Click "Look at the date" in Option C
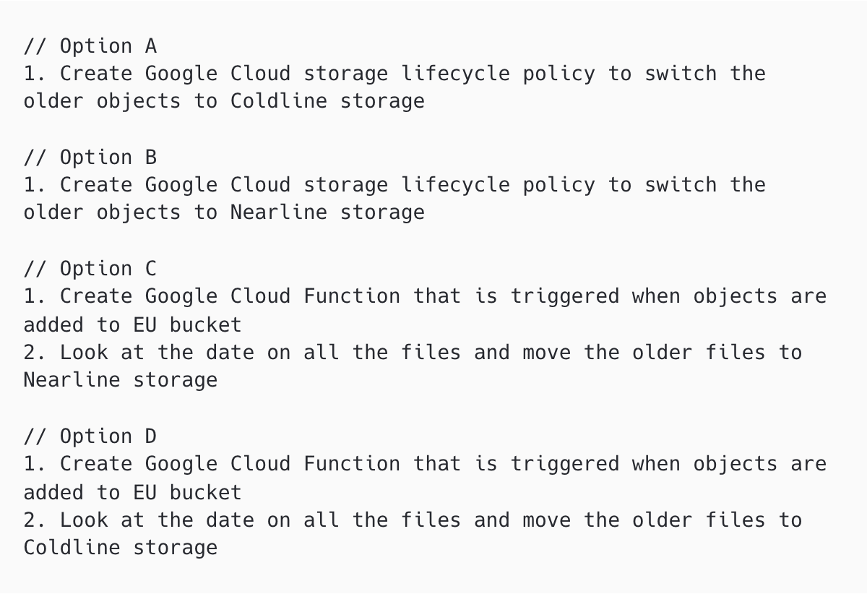 158,353
